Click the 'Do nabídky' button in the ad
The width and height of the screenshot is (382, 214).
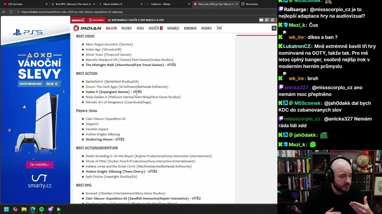coord(39,164)
